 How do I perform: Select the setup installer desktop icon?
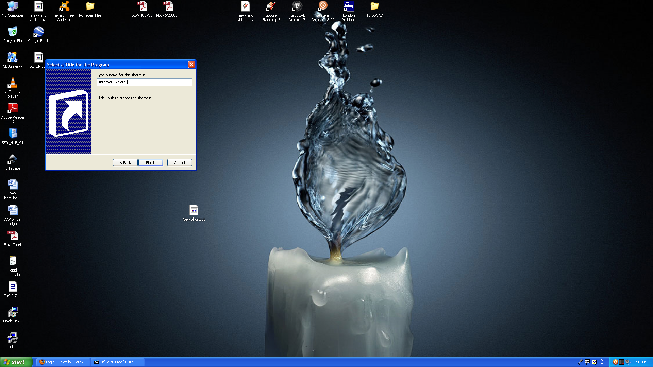[13, 340]
